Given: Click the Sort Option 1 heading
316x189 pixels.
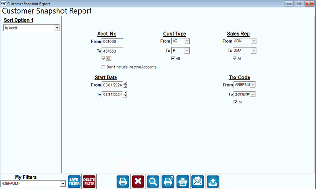Looking at the screenshot, I should [18, 20].
